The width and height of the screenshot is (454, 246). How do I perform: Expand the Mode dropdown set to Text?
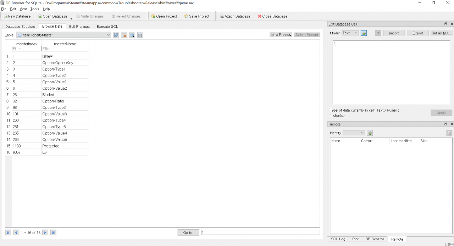coord(350,33)
